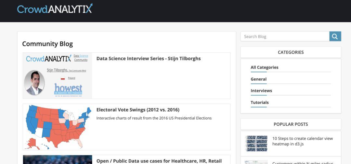This screenshot has height=164, width=351.
Task: Click the Poland flag icon
Action: coord(63,78)
